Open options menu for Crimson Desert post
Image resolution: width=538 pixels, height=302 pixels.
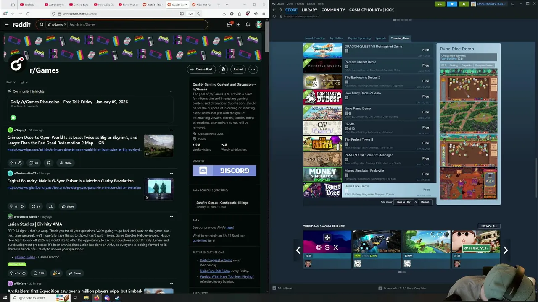171,130
